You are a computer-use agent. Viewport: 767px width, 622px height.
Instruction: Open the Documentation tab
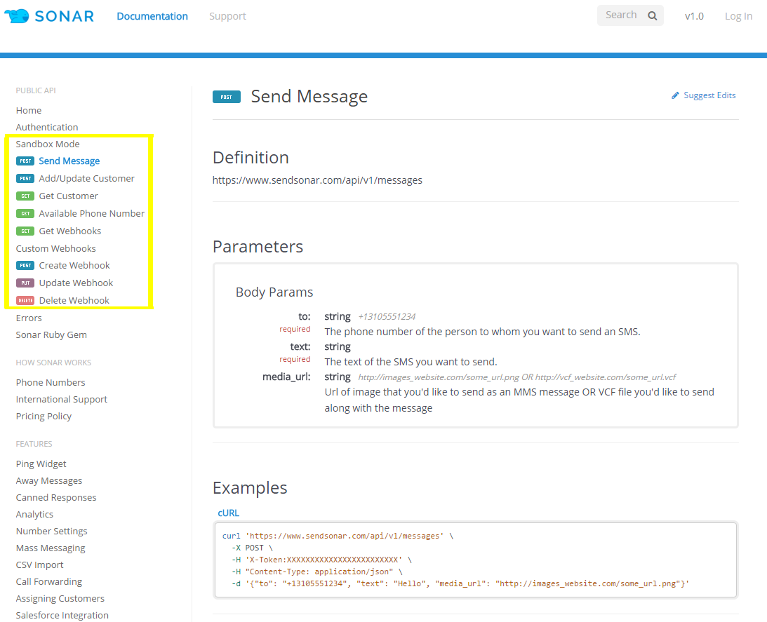152,16
